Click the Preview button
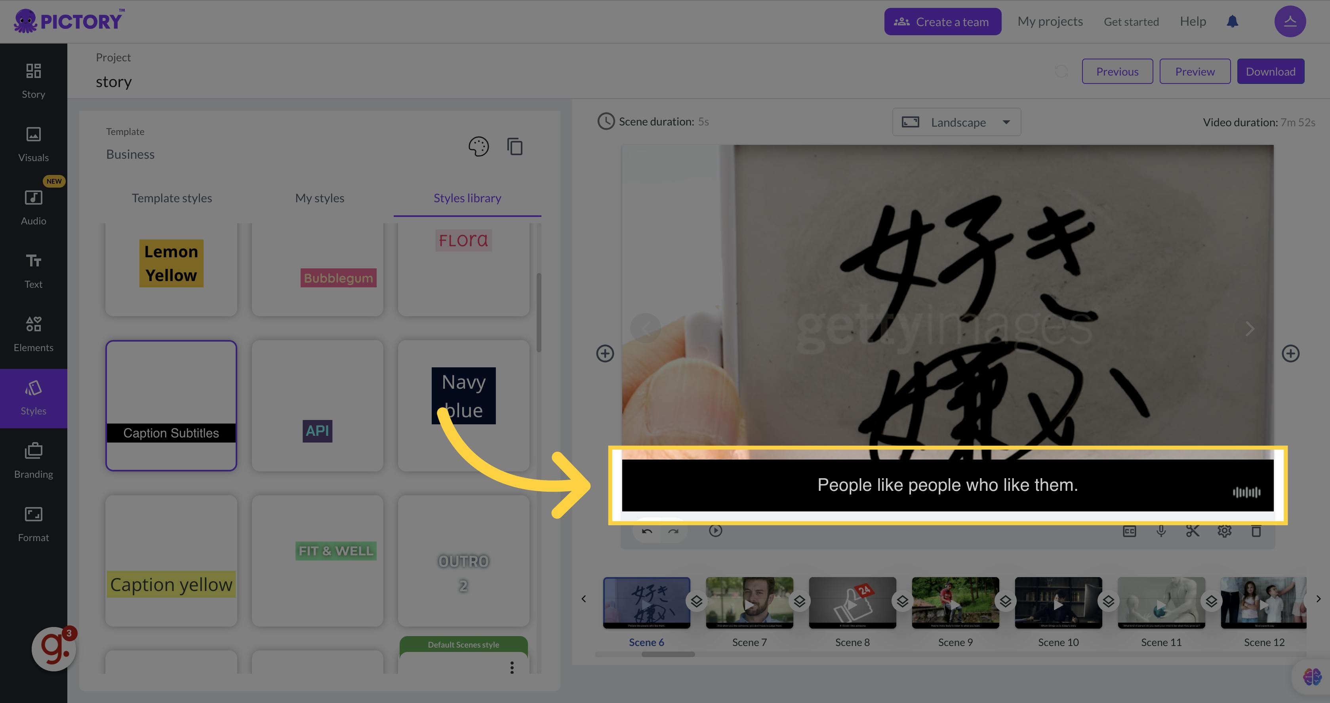This screenshot has width=1330, height=703. coord(1195,71)
